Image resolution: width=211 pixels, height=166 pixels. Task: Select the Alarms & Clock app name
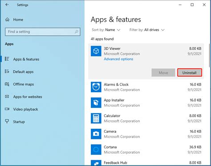click(x=116, y=84)
